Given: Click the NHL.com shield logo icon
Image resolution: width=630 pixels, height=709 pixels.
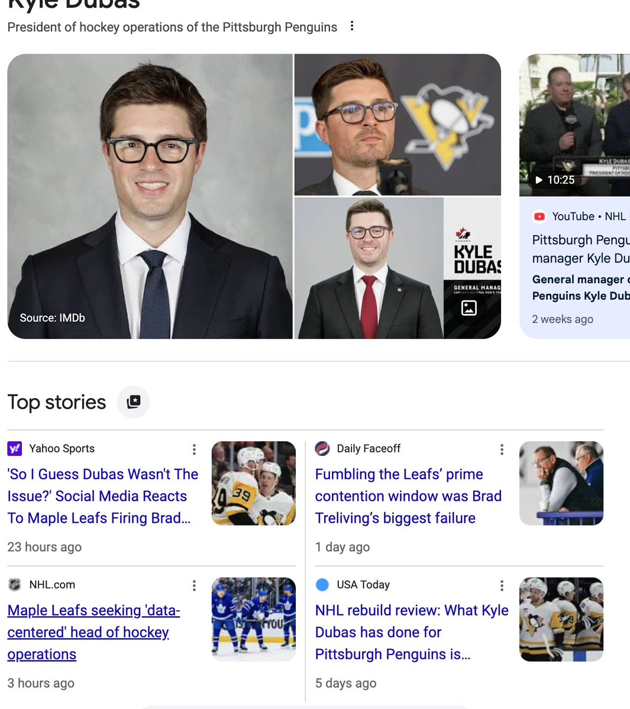Looking at the screenshot, I should (x=14, y=585).
